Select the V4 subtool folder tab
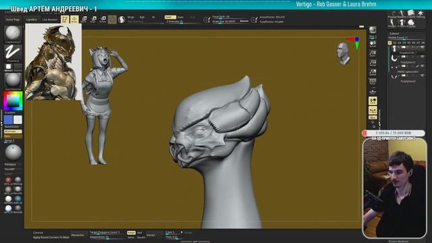The width and height of the screenshot is (432, 243). [x=404, y=43]
